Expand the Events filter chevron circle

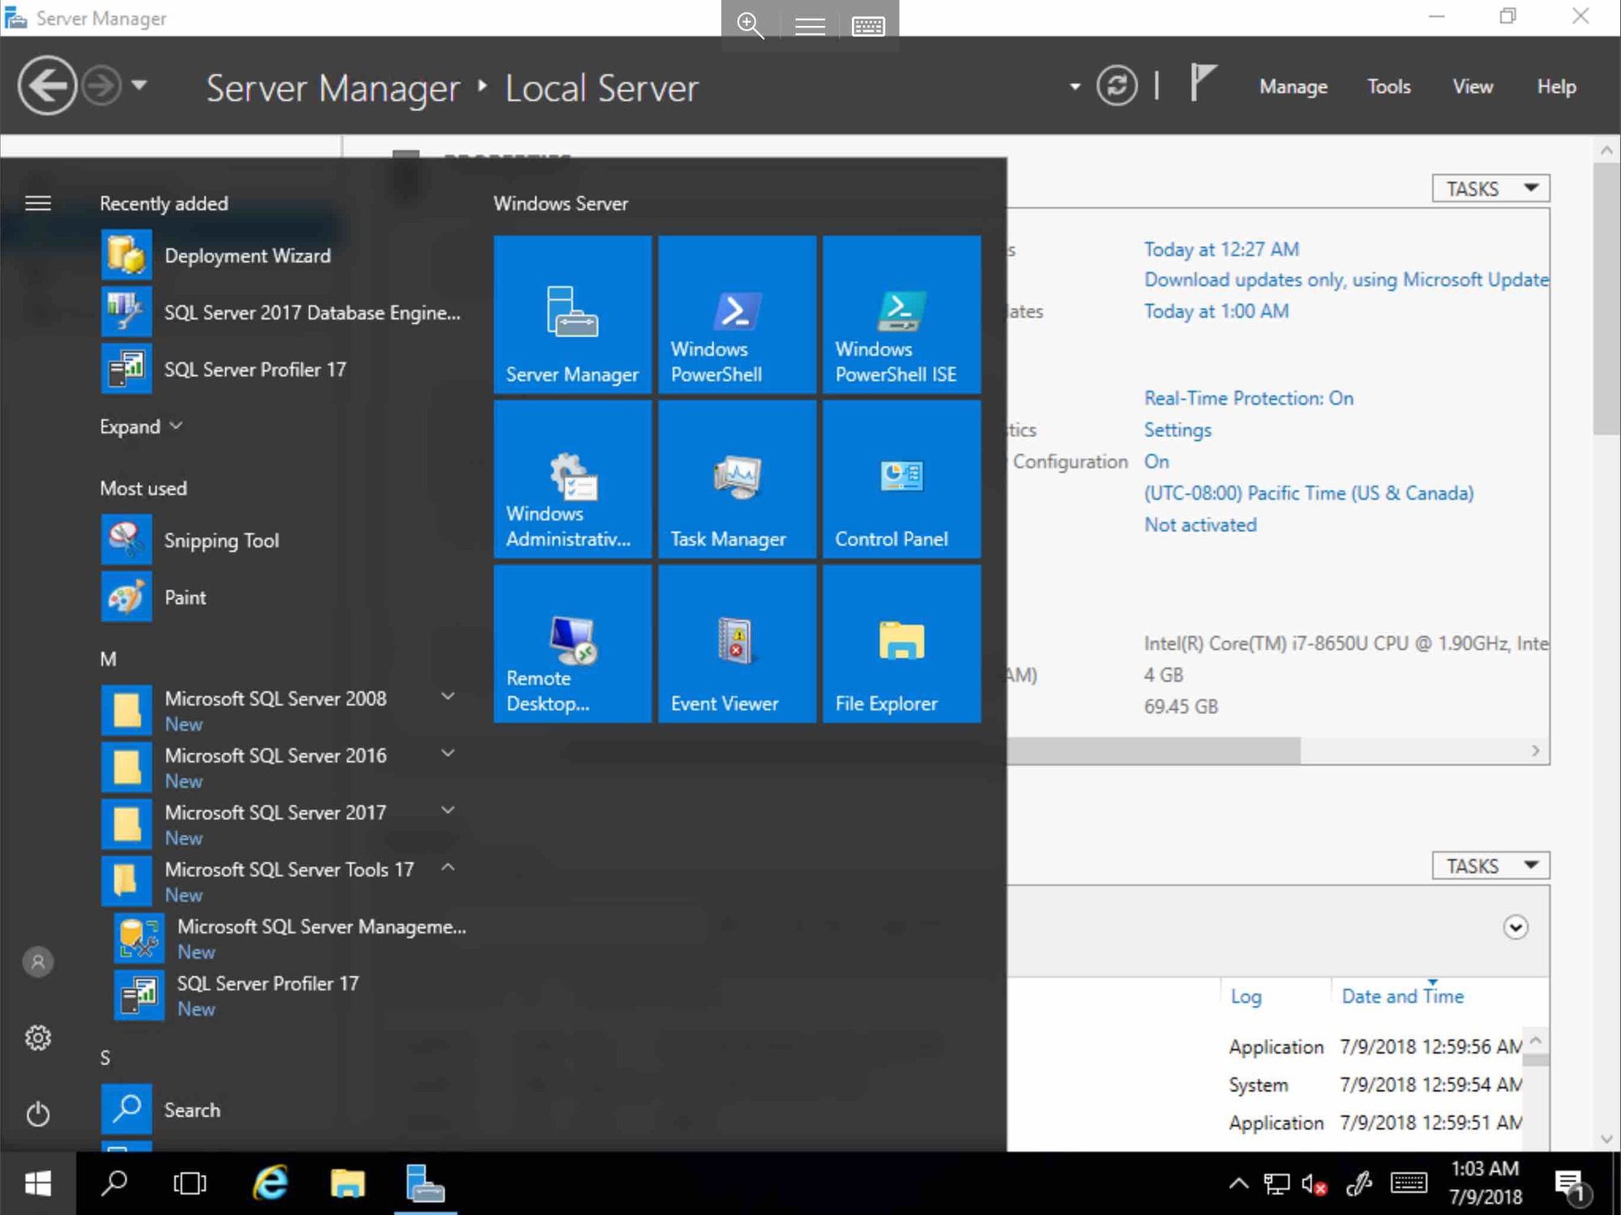point(1516,927)
